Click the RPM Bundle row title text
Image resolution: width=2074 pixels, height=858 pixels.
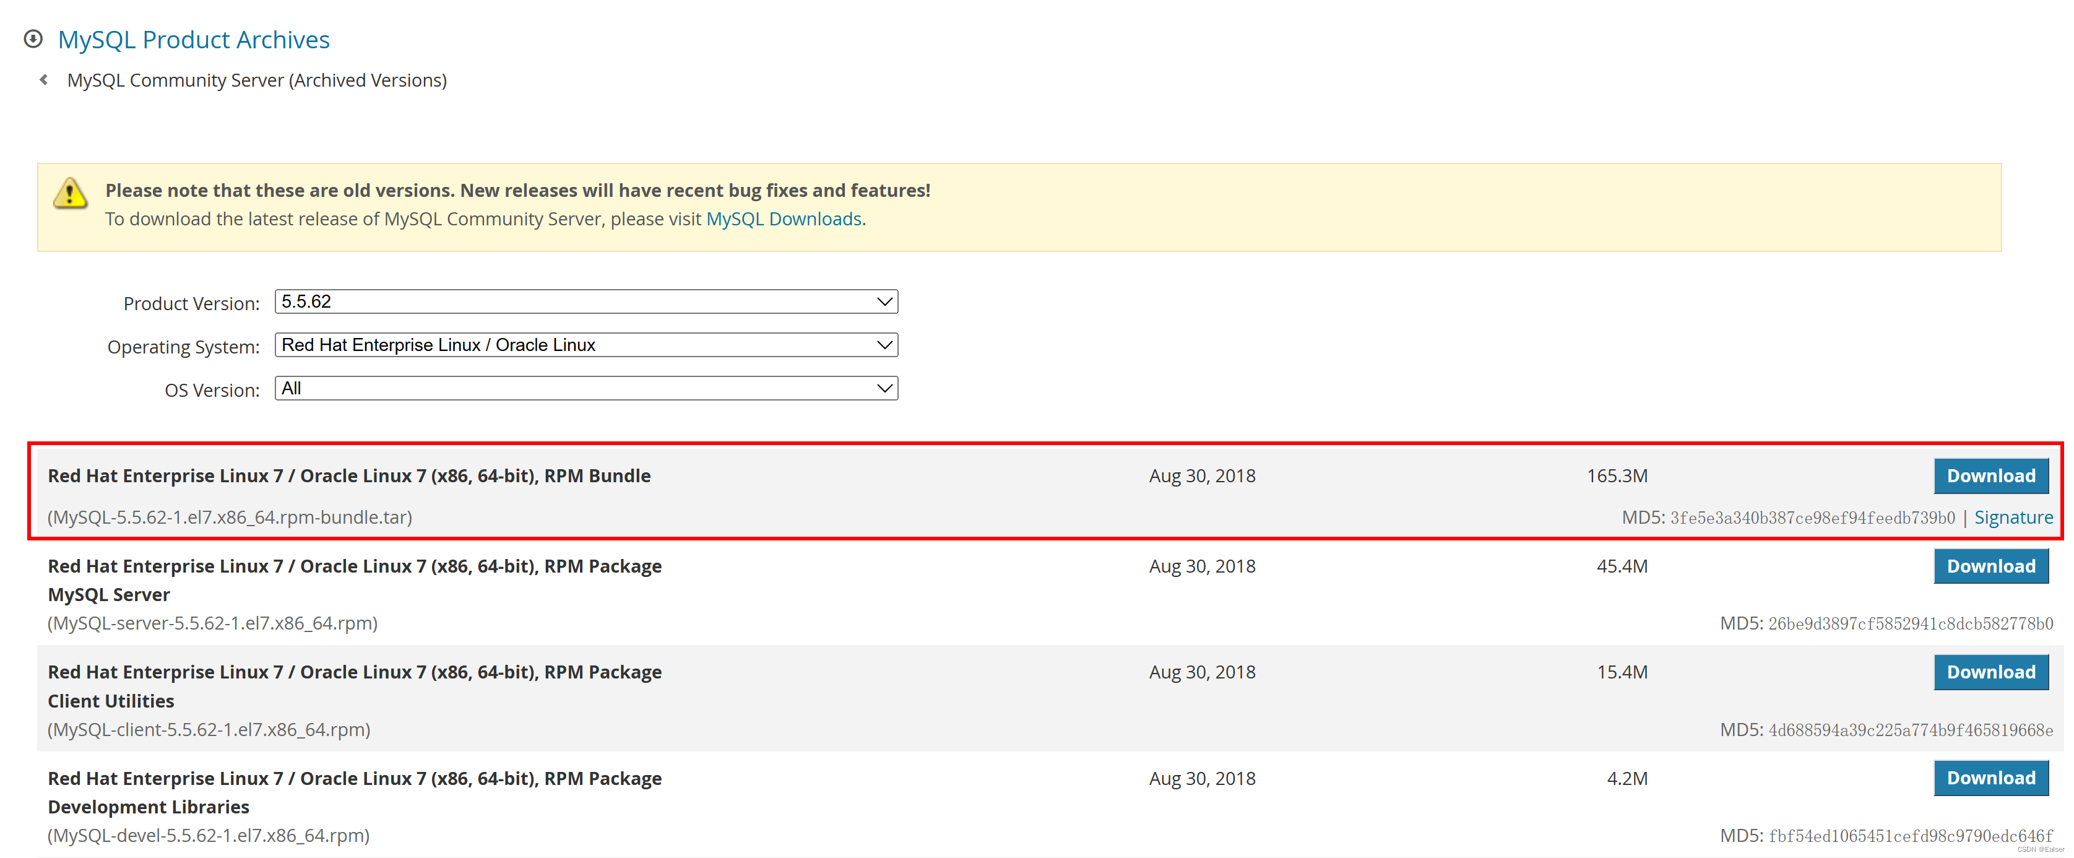pos(348,476)
